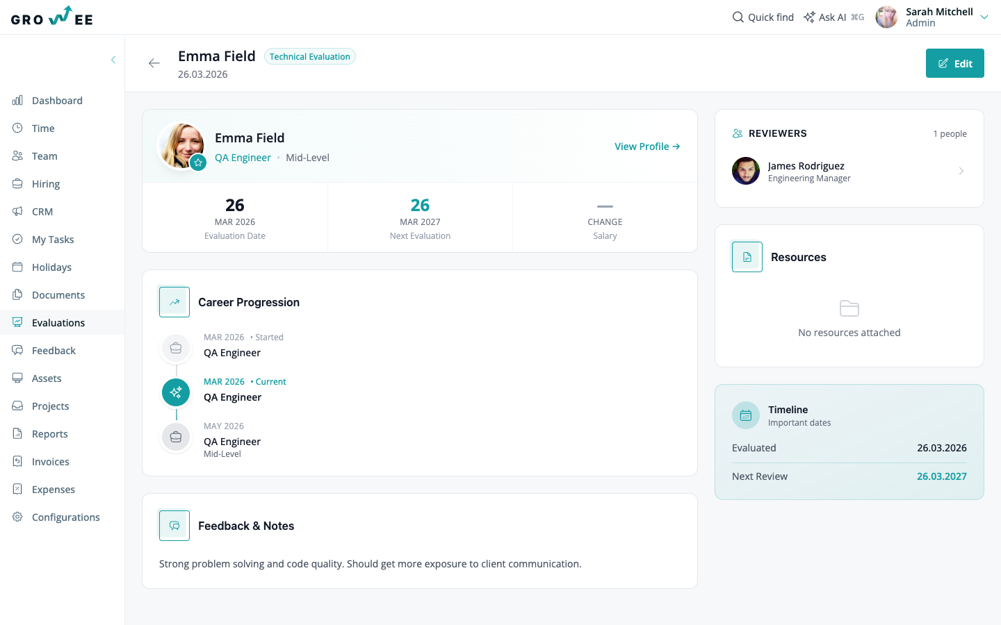This screenshot has height=625, width=1001.
Task: Click the "Mid-Level" text under MAY 2026
Action: [x=222, y=454]
